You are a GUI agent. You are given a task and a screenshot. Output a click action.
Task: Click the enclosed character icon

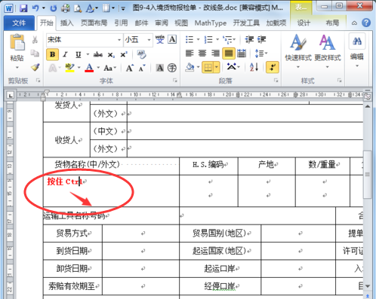(172, 68)
